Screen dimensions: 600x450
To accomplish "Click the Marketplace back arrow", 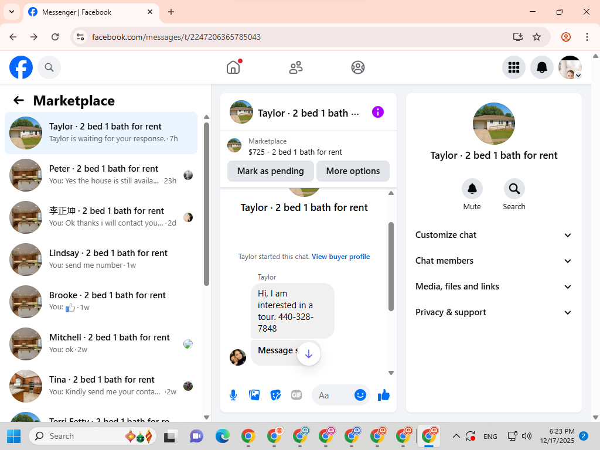I will point(19,101).
